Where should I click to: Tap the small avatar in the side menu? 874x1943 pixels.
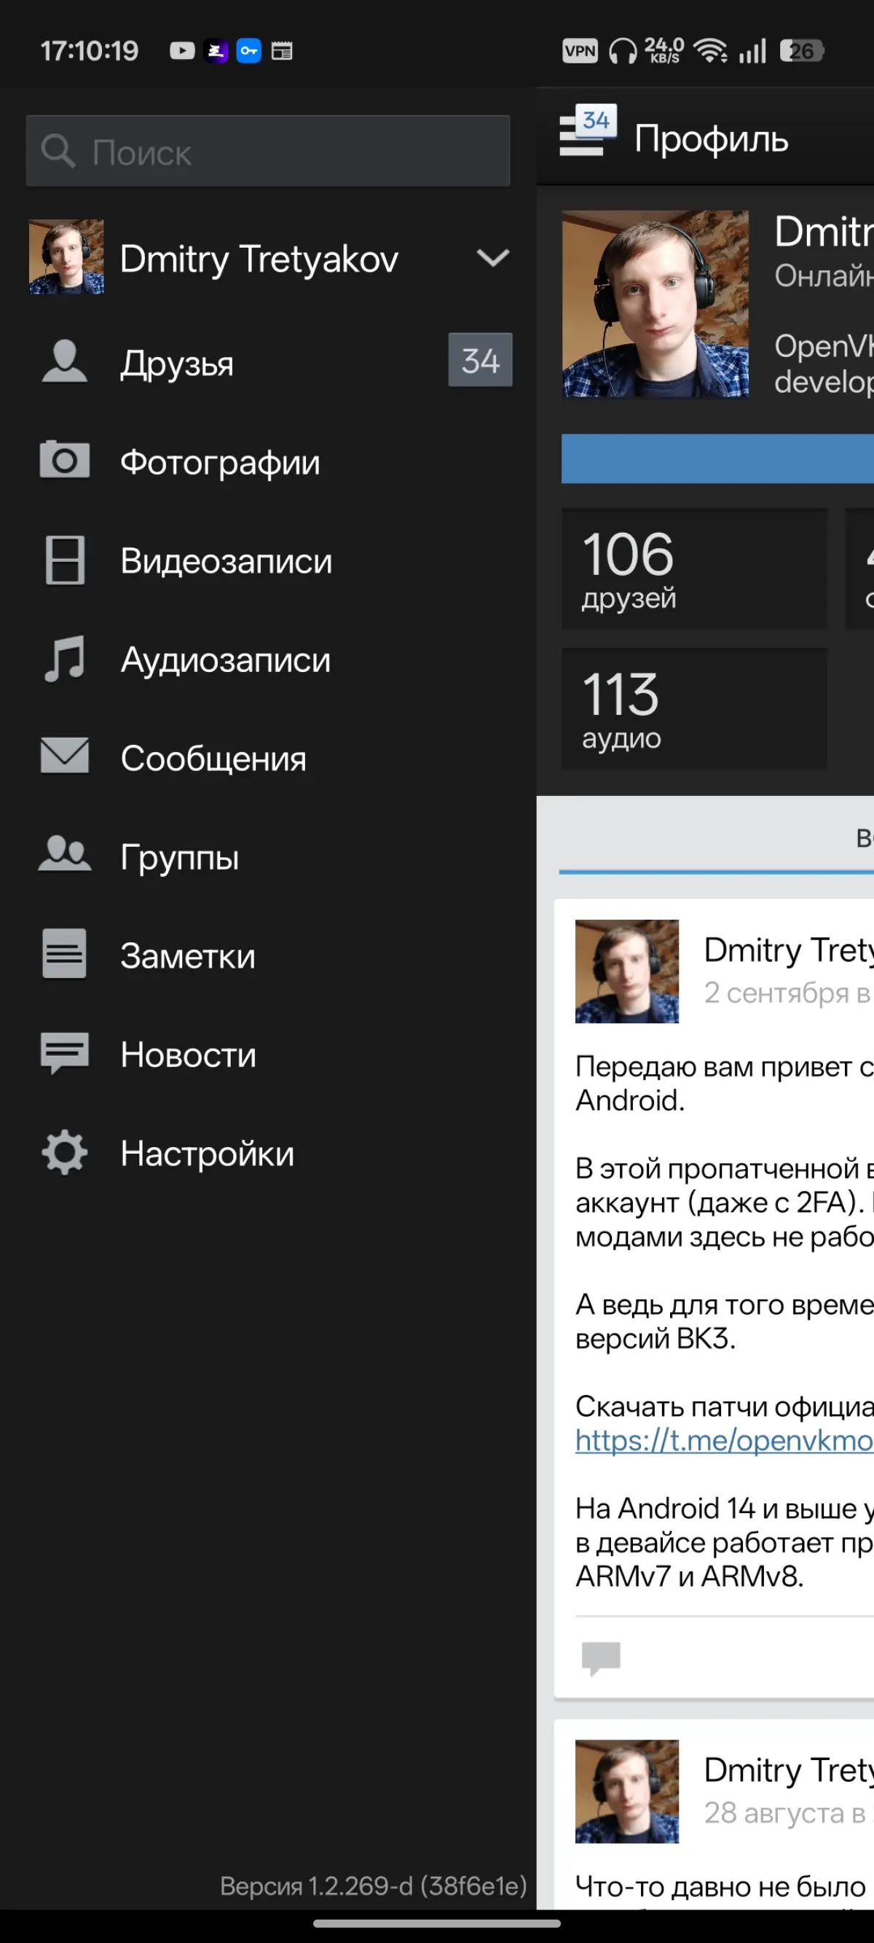coord(66,257)
